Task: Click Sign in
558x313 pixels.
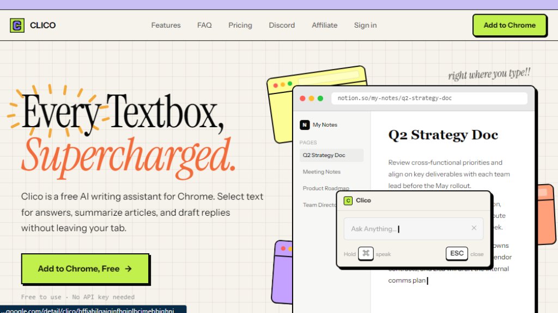Action: coord(365,25)
